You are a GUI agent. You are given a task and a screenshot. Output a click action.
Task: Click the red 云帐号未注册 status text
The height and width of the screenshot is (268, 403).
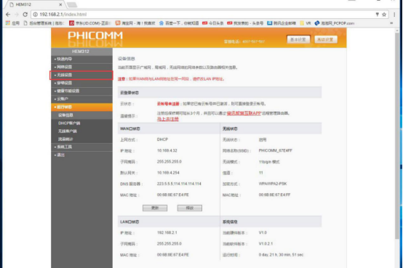tap(168, 104)
